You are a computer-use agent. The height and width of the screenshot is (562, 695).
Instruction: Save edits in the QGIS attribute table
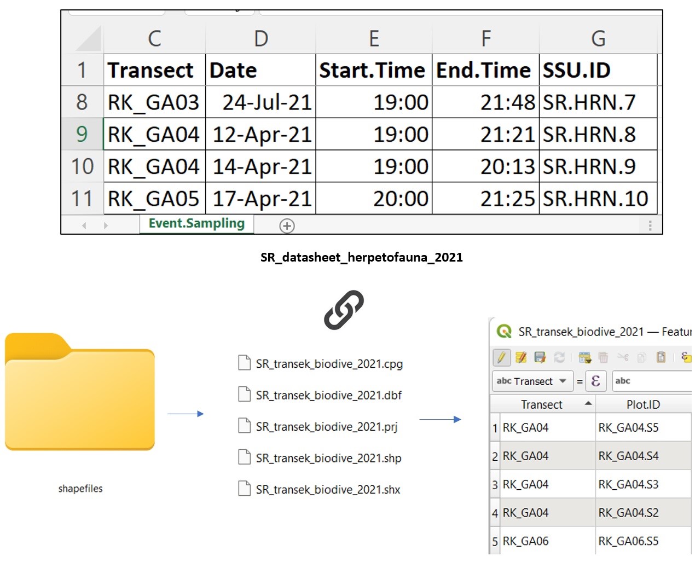(x=540, y=357)
